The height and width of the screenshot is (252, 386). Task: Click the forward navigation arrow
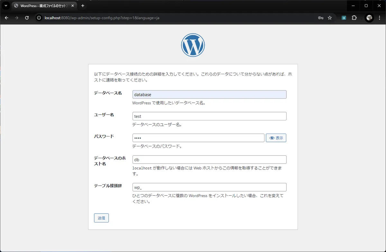[x=17, y=18]
